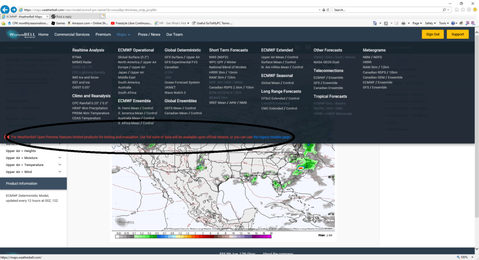Click the Print icon in the command bar

coord(403,23)
